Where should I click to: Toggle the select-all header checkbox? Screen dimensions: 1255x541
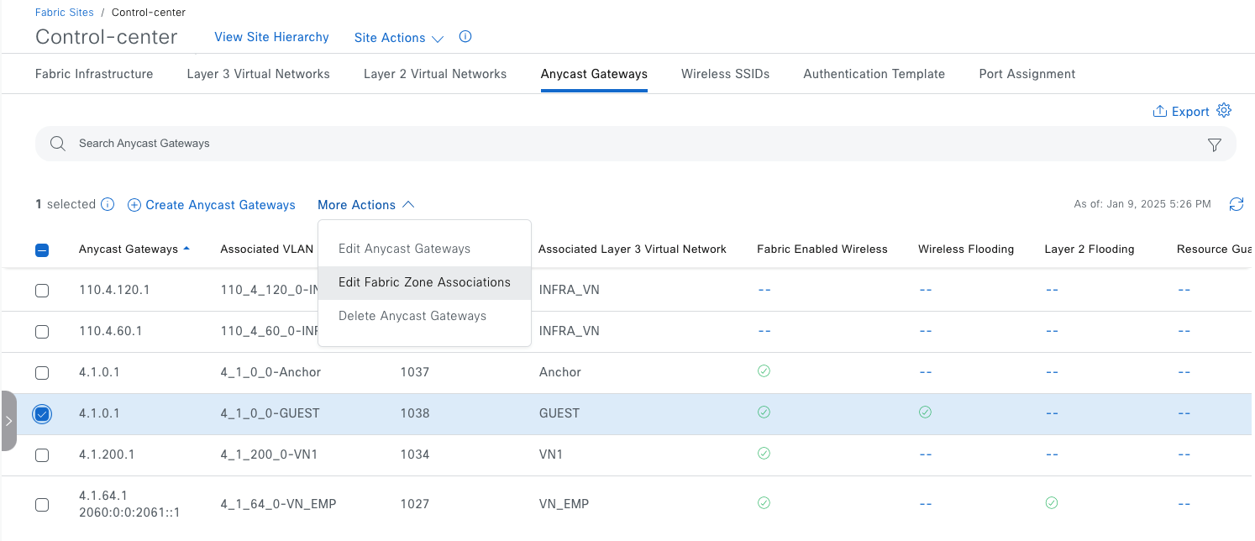(42, 249)
